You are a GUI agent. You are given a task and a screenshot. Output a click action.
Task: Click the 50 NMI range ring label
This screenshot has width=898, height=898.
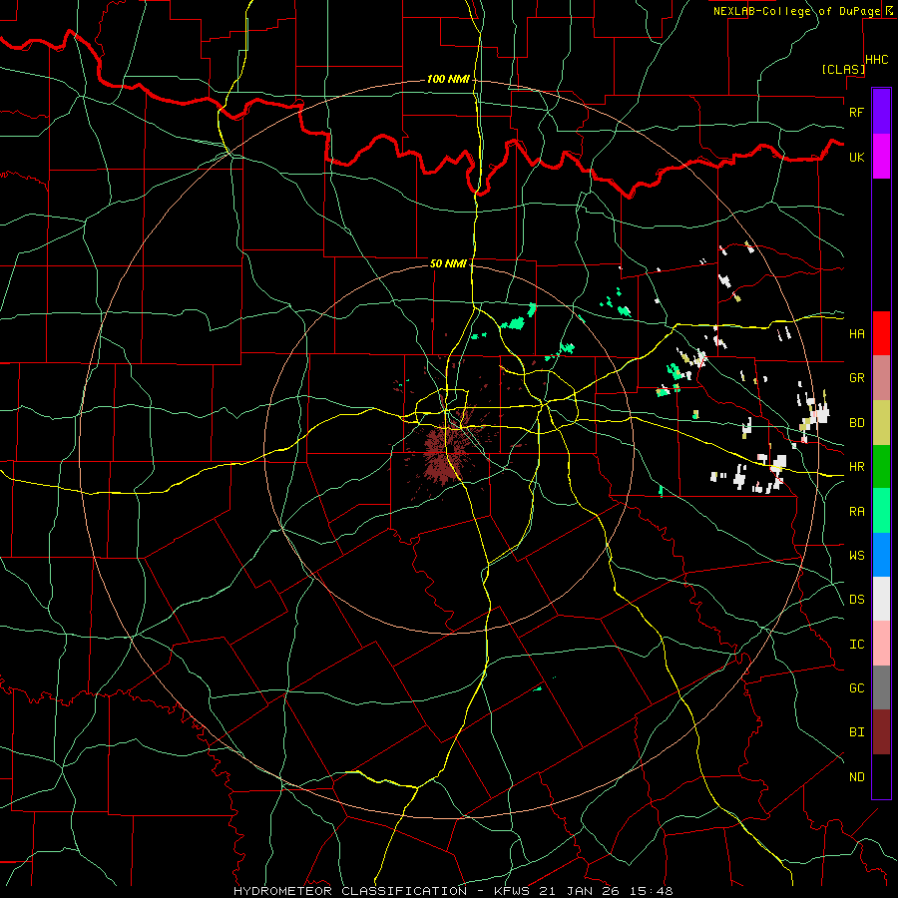448,263
